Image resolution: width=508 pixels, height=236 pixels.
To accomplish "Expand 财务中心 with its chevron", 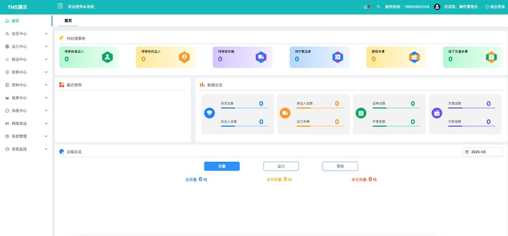I will pyautogui.click(x=46, y=72).
